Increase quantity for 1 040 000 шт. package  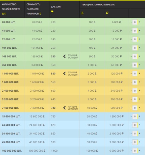(x=140, y=74)
